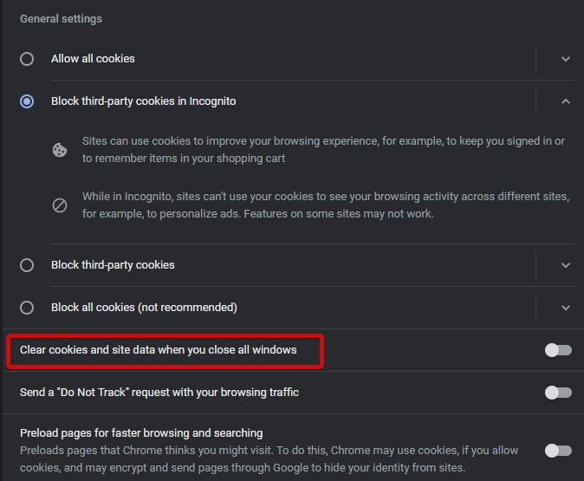
Task: Click the Clear cookies and site data label
Action: (159, 350)
